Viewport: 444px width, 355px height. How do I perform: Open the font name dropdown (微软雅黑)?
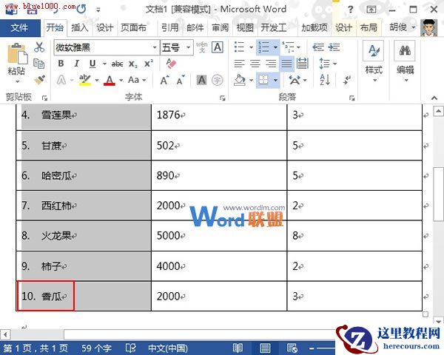[155, 47]
